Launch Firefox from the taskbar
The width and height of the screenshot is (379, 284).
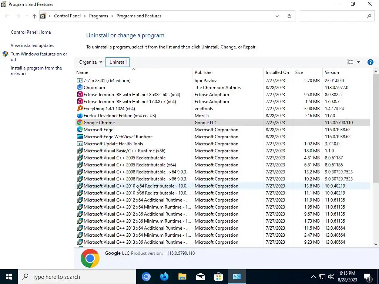[x=164, y=277]
